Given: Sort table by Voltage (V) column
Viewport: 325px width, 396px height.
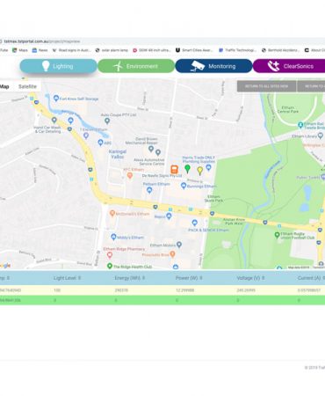Looking at the screenshot, I should click(250, 278).
